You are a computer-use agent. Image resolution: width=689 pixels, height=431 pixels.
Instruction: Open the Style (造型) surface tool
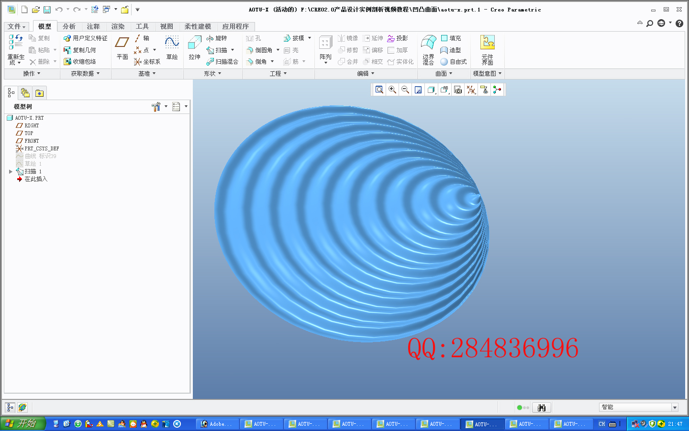tap(451, 50)
